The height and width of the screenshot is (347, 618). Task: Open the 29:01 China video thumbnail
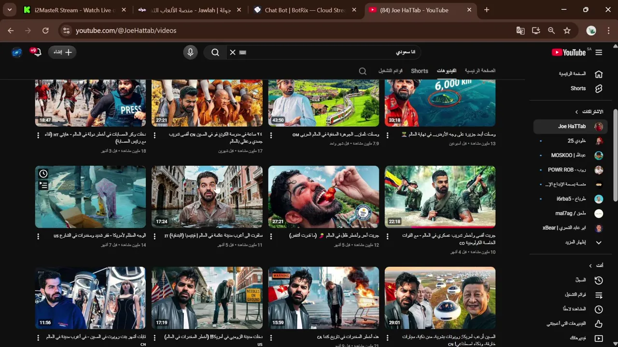coord(440,298)
